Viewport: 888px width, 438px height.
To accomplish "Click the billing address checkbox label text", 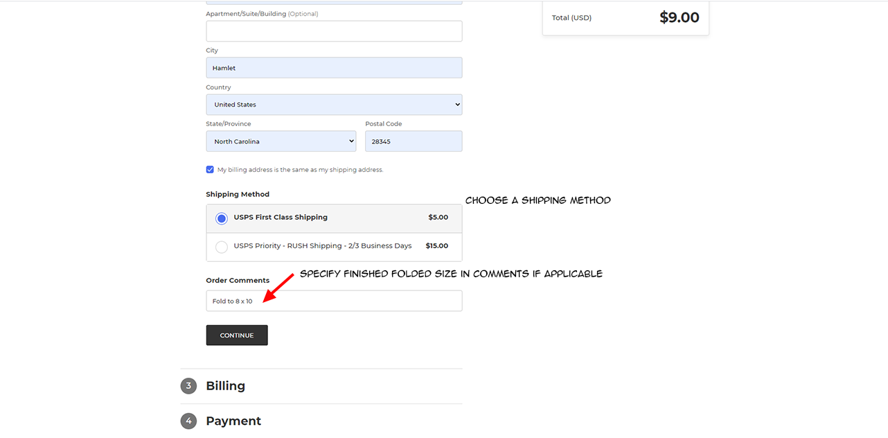I will coord(300,170).
